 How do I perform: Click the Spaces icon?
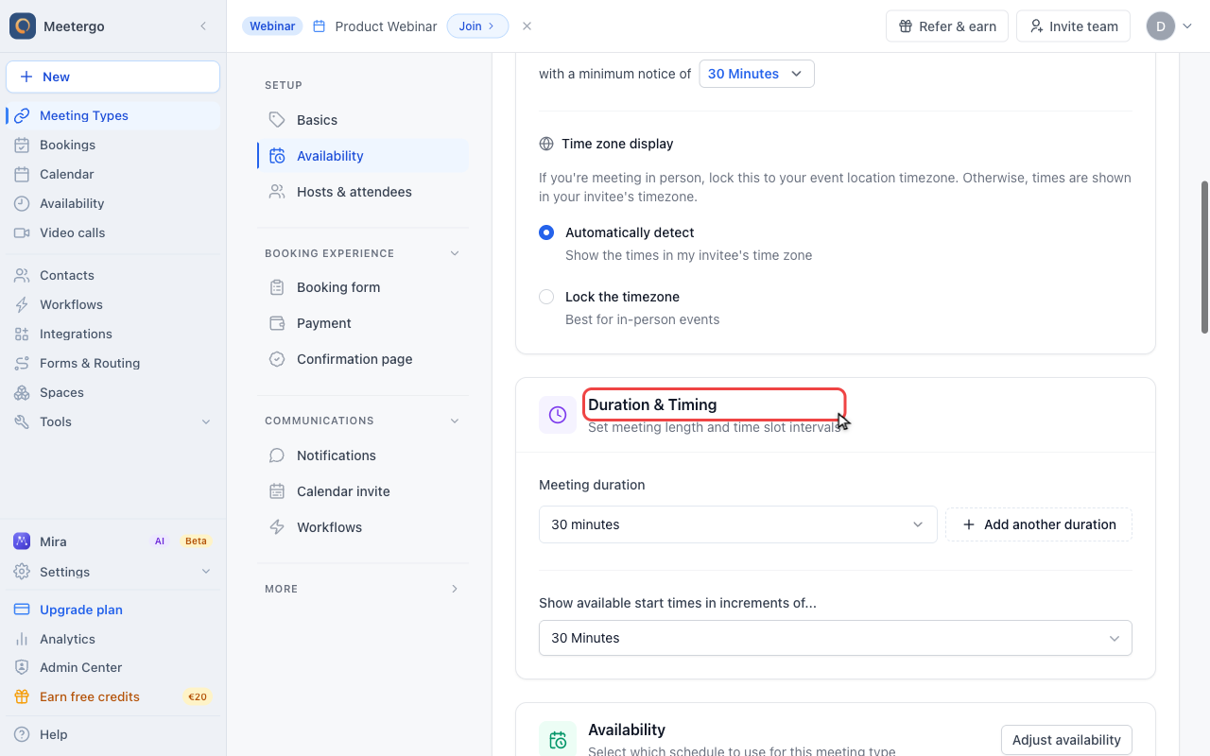tap(22, 392)
